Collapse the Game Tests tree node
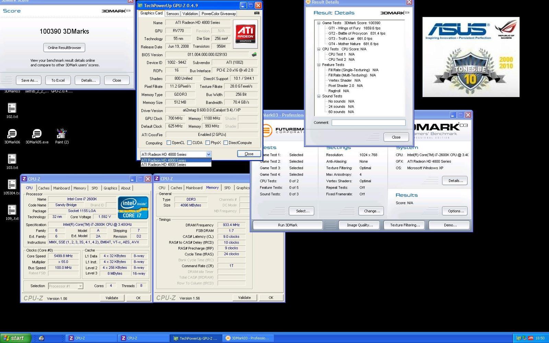This screenshot has width=549, height=343. pyautogui.click(x=319, y=23)
